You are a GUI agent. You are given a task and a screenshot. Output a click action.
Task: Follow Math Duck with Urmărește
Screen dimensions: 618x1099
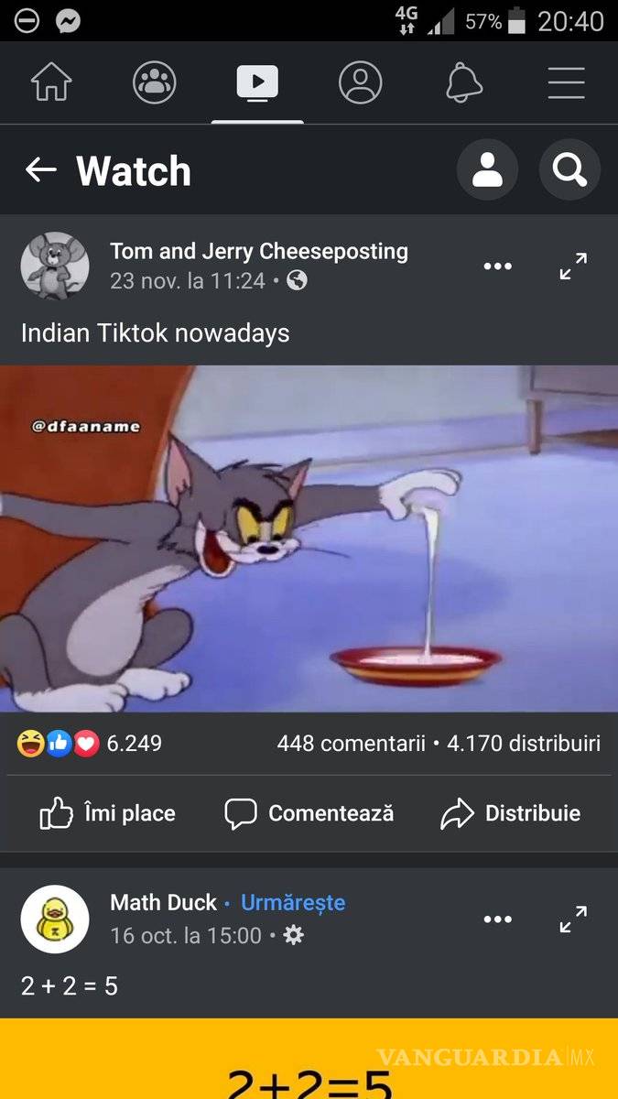[x=293, y=902]
